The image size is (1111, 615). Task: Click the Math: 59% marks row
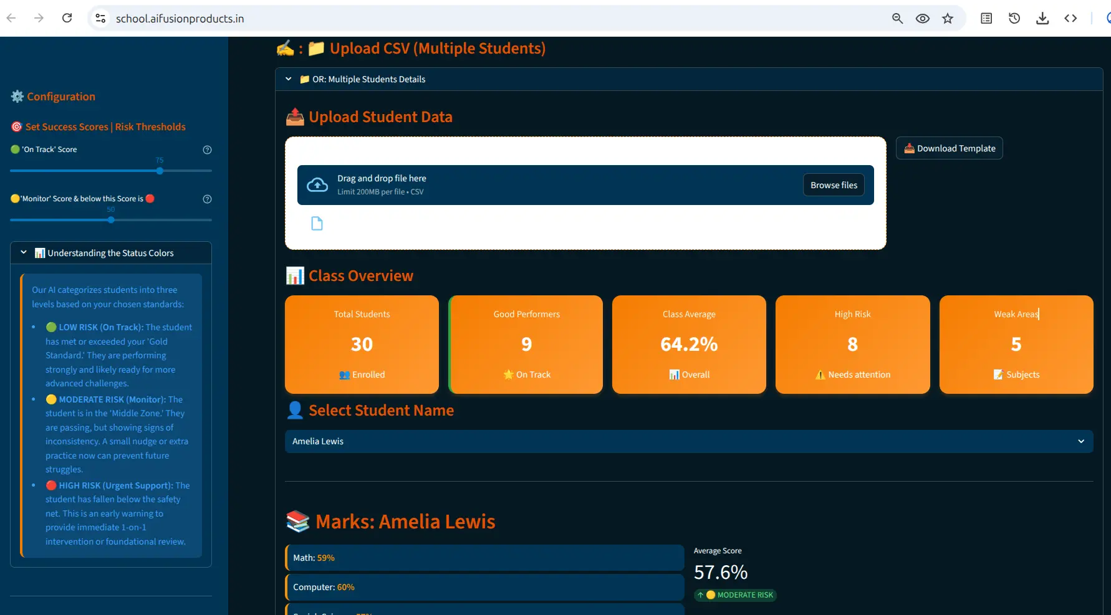coord(484,558)
